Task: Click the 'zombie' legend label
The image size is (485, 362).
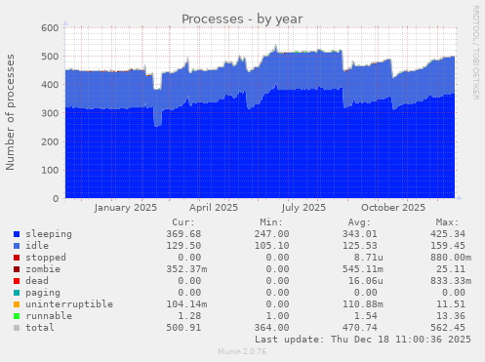Action: 43,269
